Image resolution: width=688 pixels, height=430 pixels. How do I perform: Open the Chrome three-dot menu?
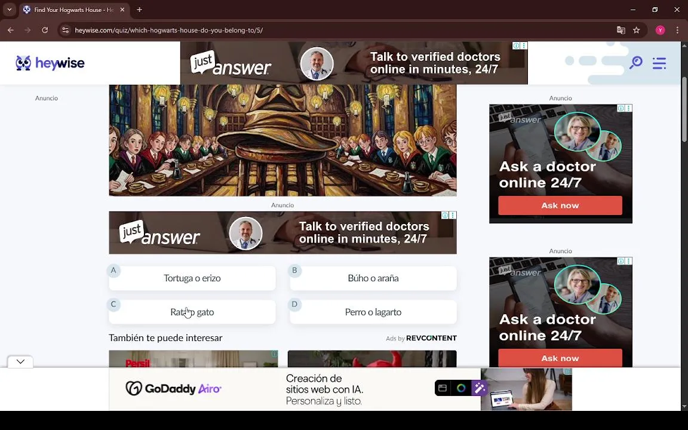click(x=677, y=30)
